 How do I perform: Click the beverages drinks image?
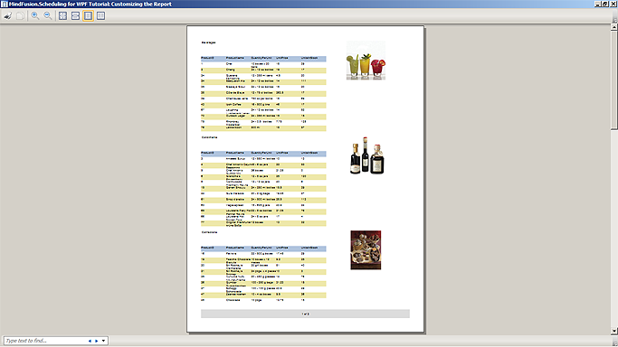(366, 61)
